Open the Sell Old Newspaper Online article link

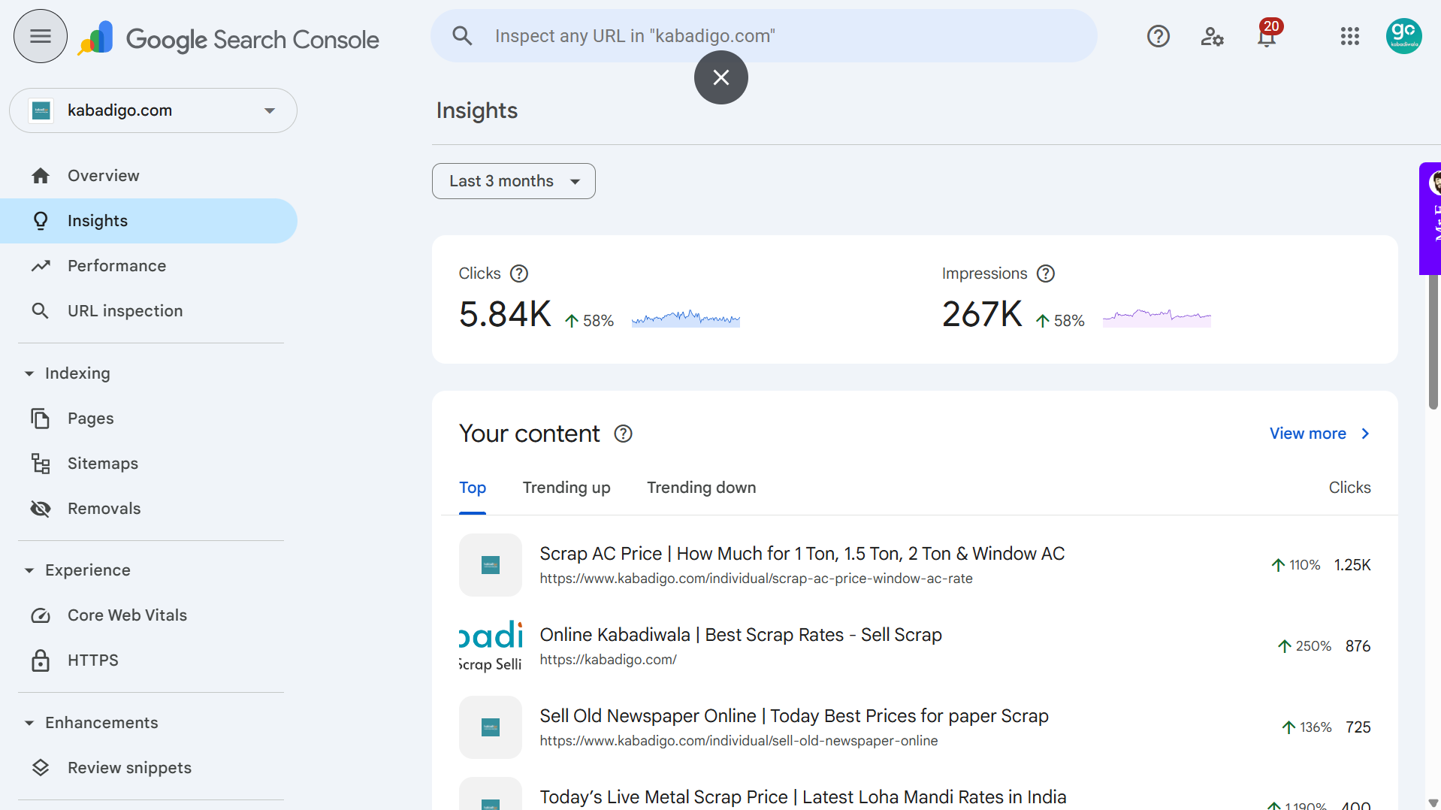793,716
